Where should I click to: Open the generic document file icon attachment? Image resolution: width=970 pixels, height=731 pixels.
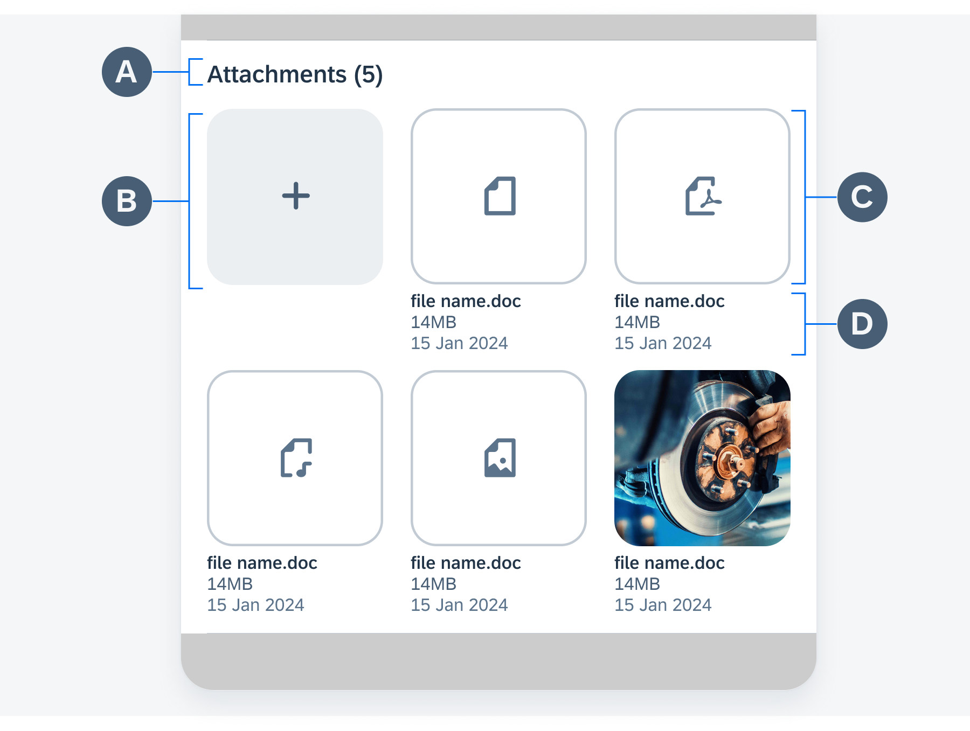click(499, 196)
